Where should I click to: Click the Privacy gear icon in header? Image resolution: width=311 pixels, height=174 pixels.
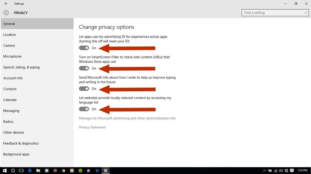tap(6, 13)
